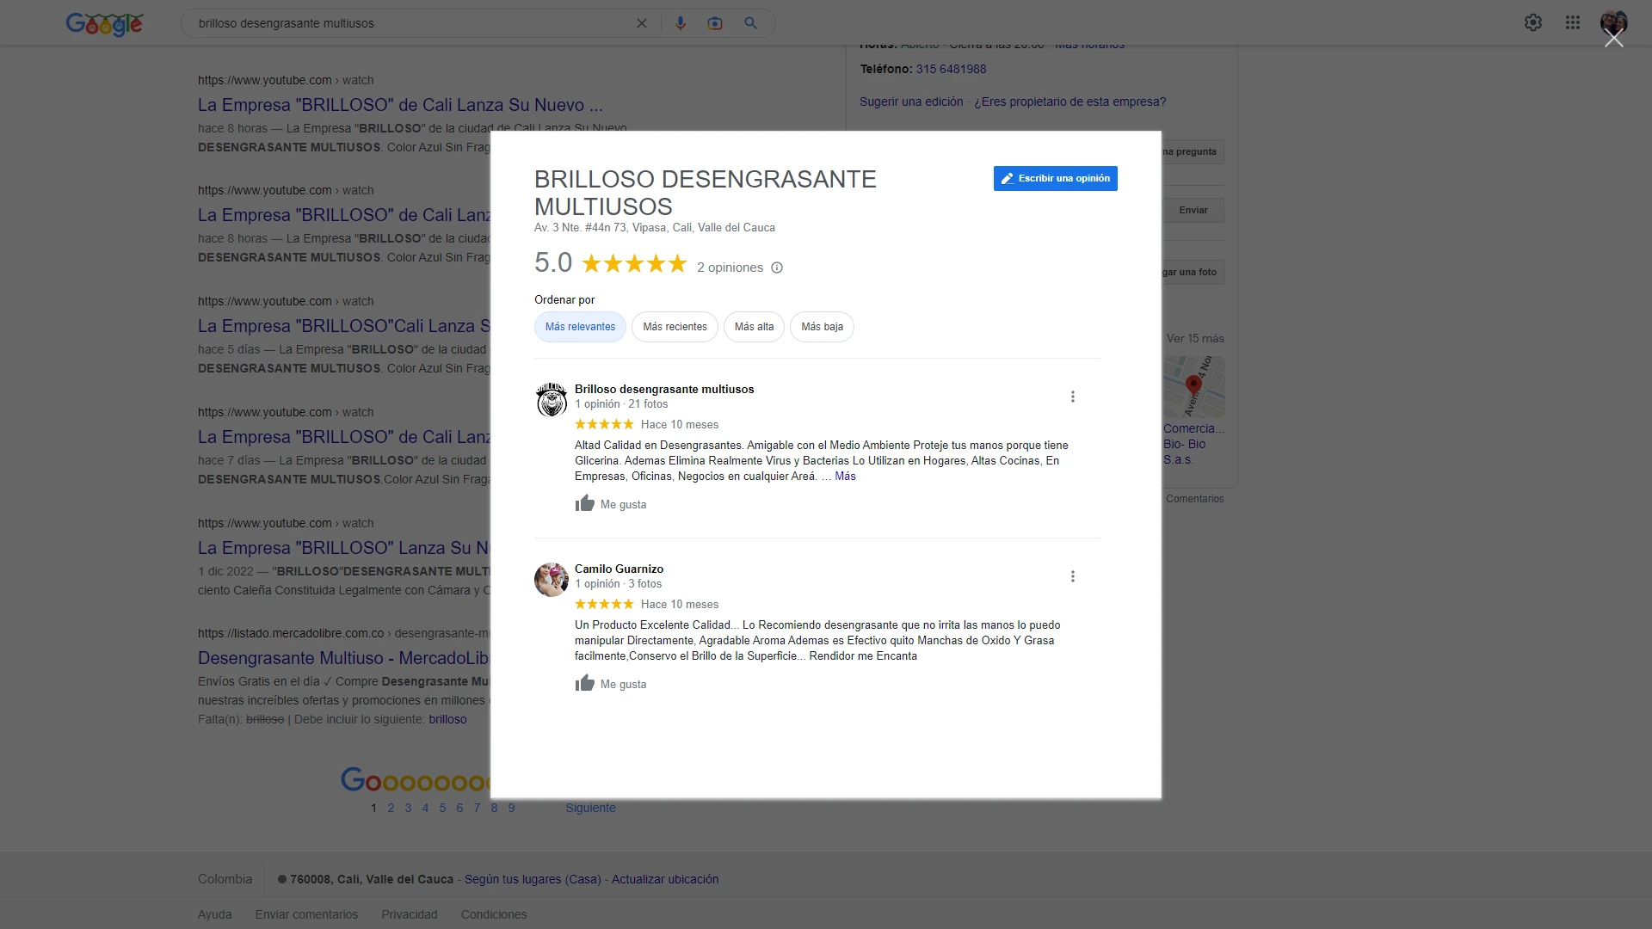Sort reviews by Más baja
The height and width of the screenshot is (929, 1652).
(x=822, y=327)
